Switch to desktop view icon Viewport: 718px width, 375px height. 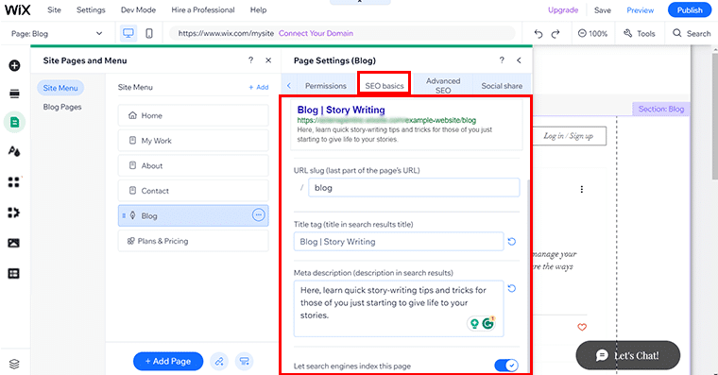coord(128,33)
